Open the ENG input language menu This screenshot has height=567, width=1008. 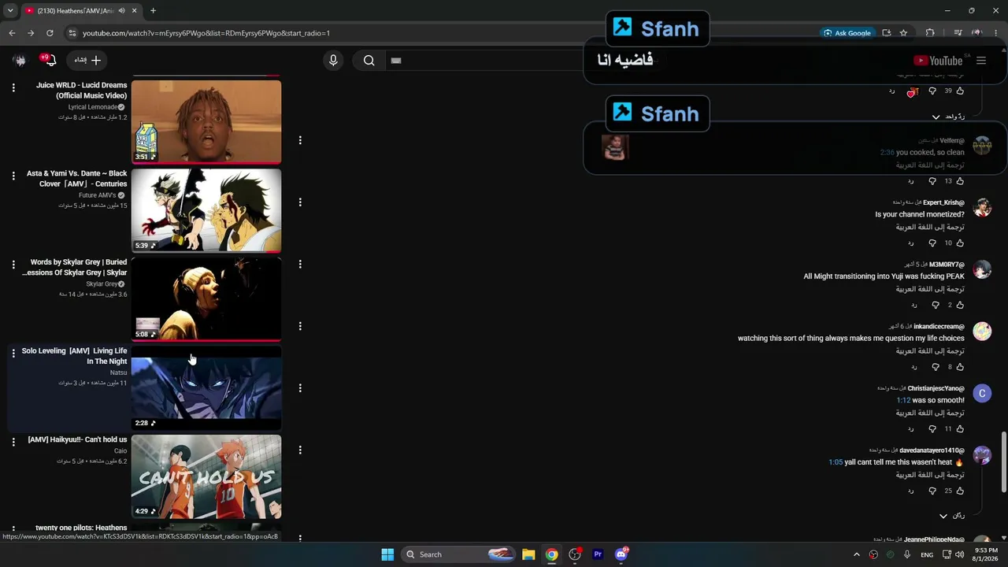click(x=927, y=554)
